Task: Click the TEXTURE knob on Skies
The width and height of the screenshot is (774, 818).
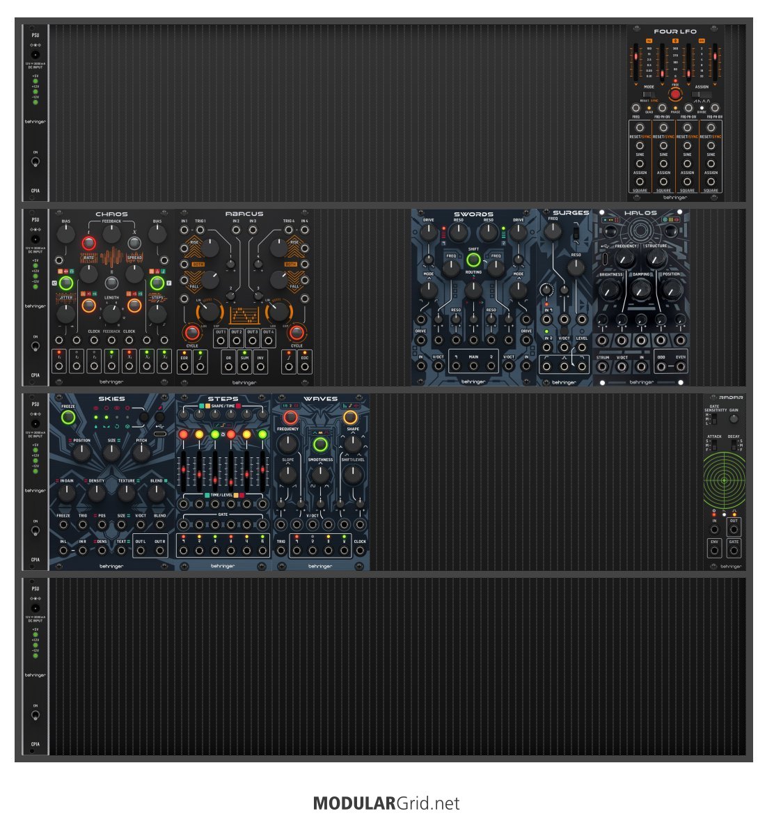Action: (126, 494)
